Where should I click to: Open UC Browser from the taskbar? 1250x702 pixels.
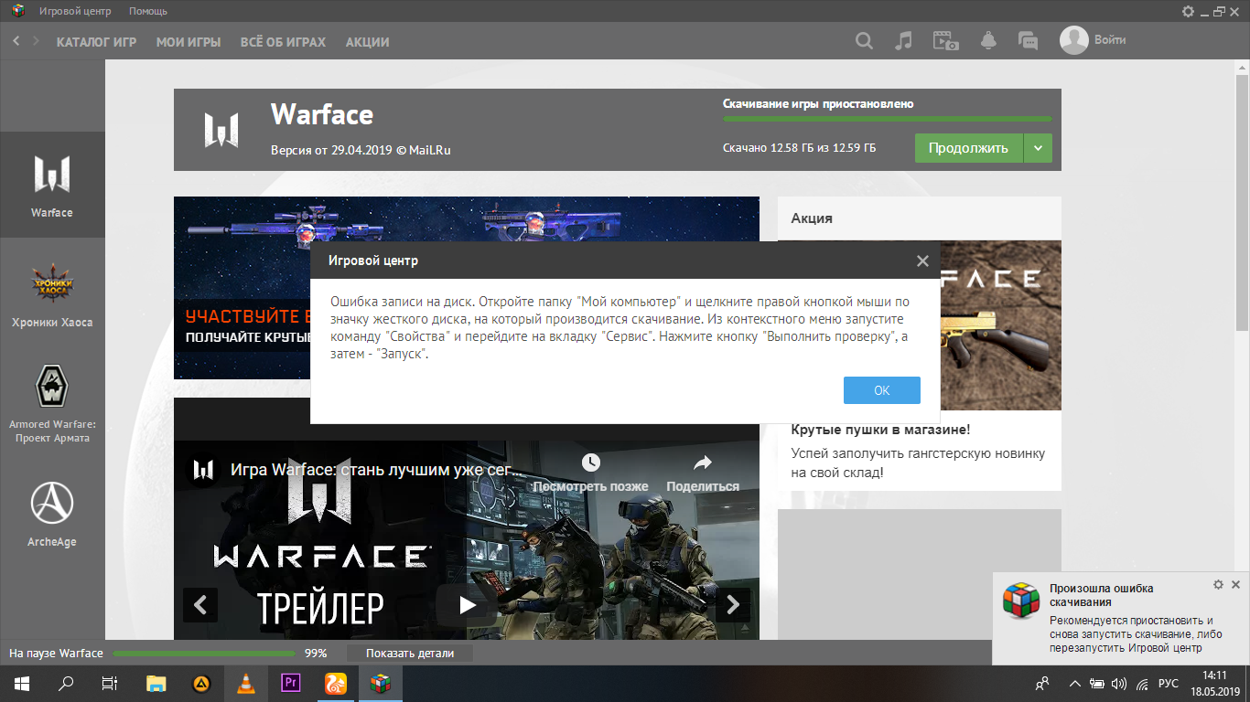[x=335, y=683]
